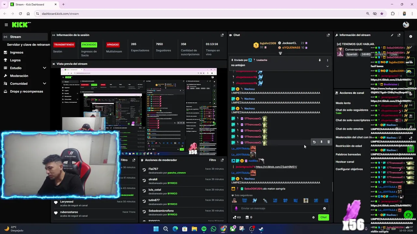Viewport: 417px width, 234px height.
Task: Open Steam from the taskbar
Action: (x=261, y=229)
